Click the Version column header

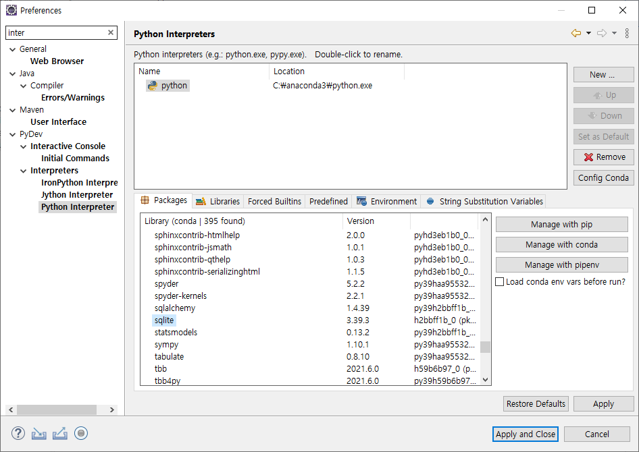(x=376, y=221)
